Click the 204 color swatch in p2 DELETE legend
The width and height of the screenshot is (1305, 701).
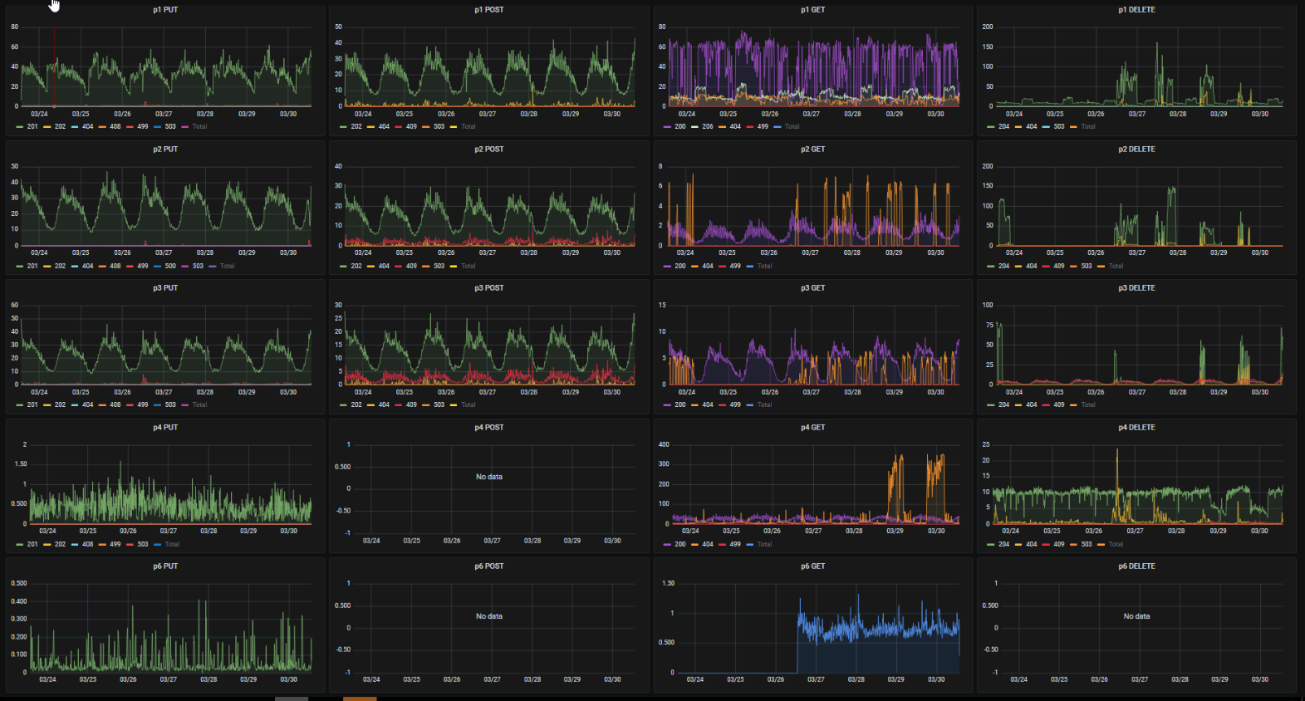click(x=990, y=267)
